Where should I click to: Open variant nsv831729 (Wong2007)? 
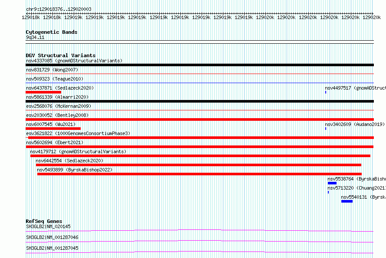(52, 70)
